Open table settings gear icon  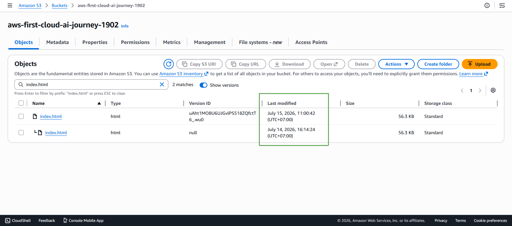point(493,90)
